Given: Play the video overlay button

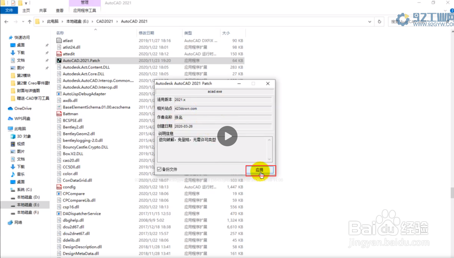Looking at the screenshot, I should [227, 136].
